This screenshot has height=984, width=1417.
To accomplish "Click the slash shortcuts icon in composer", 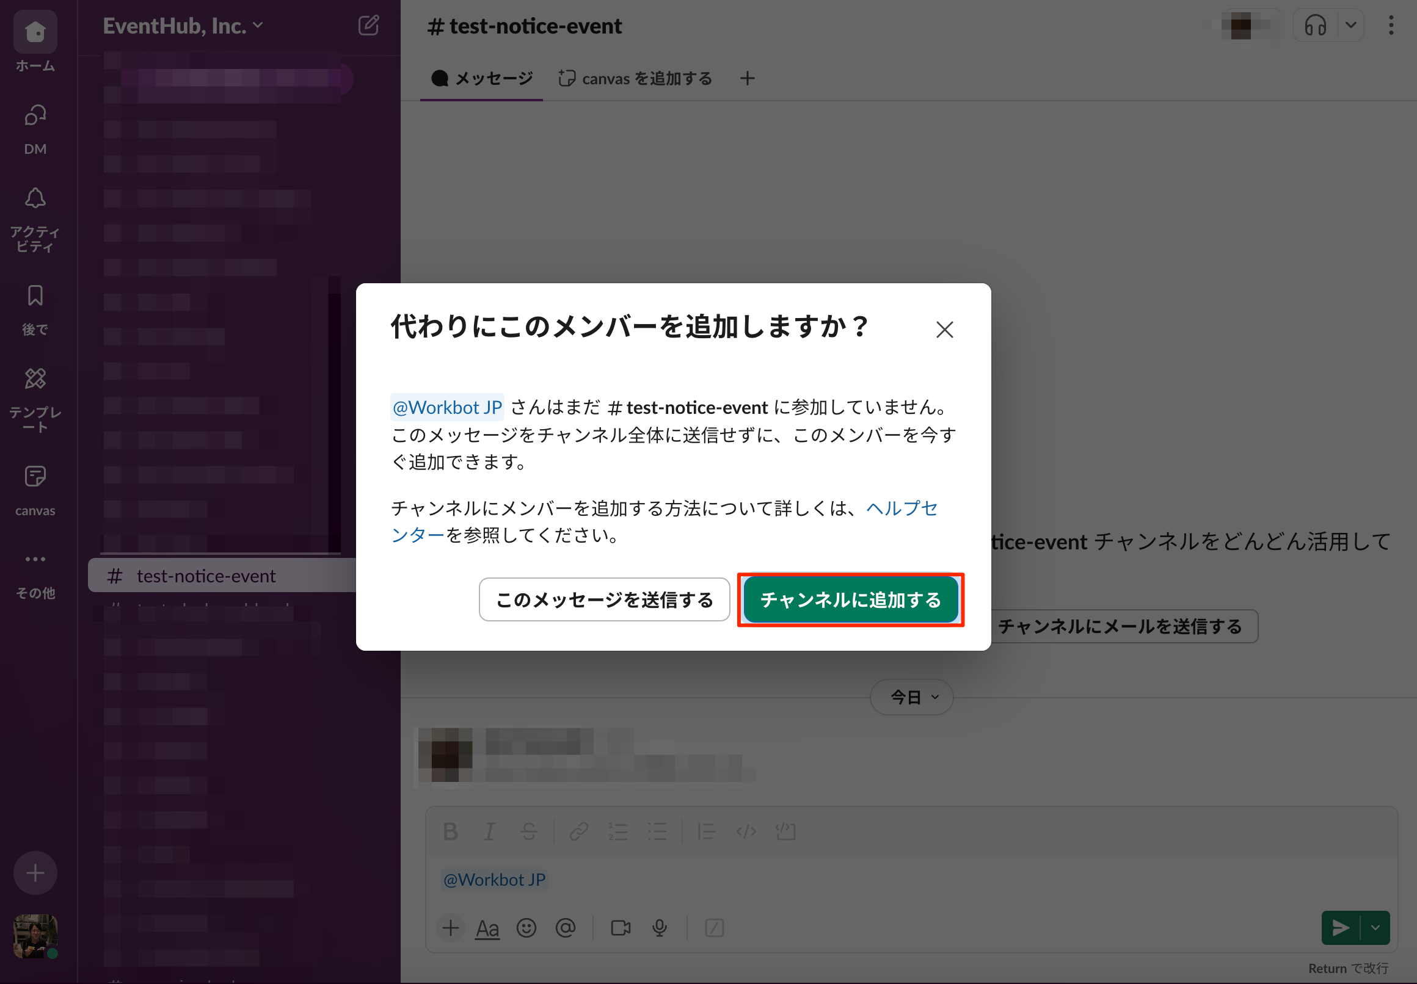I will coord(714,928).
